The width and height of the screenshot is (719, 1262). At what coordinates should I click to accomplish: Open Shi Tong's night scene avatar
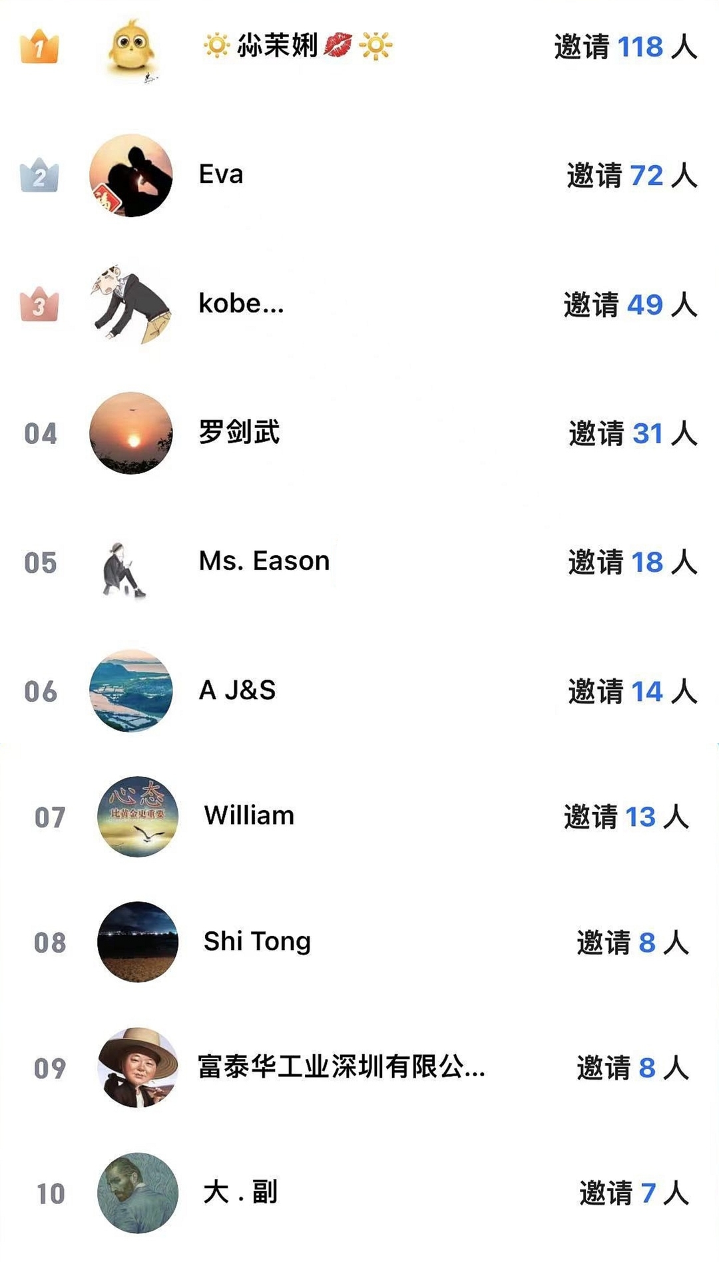coord(138,942)
